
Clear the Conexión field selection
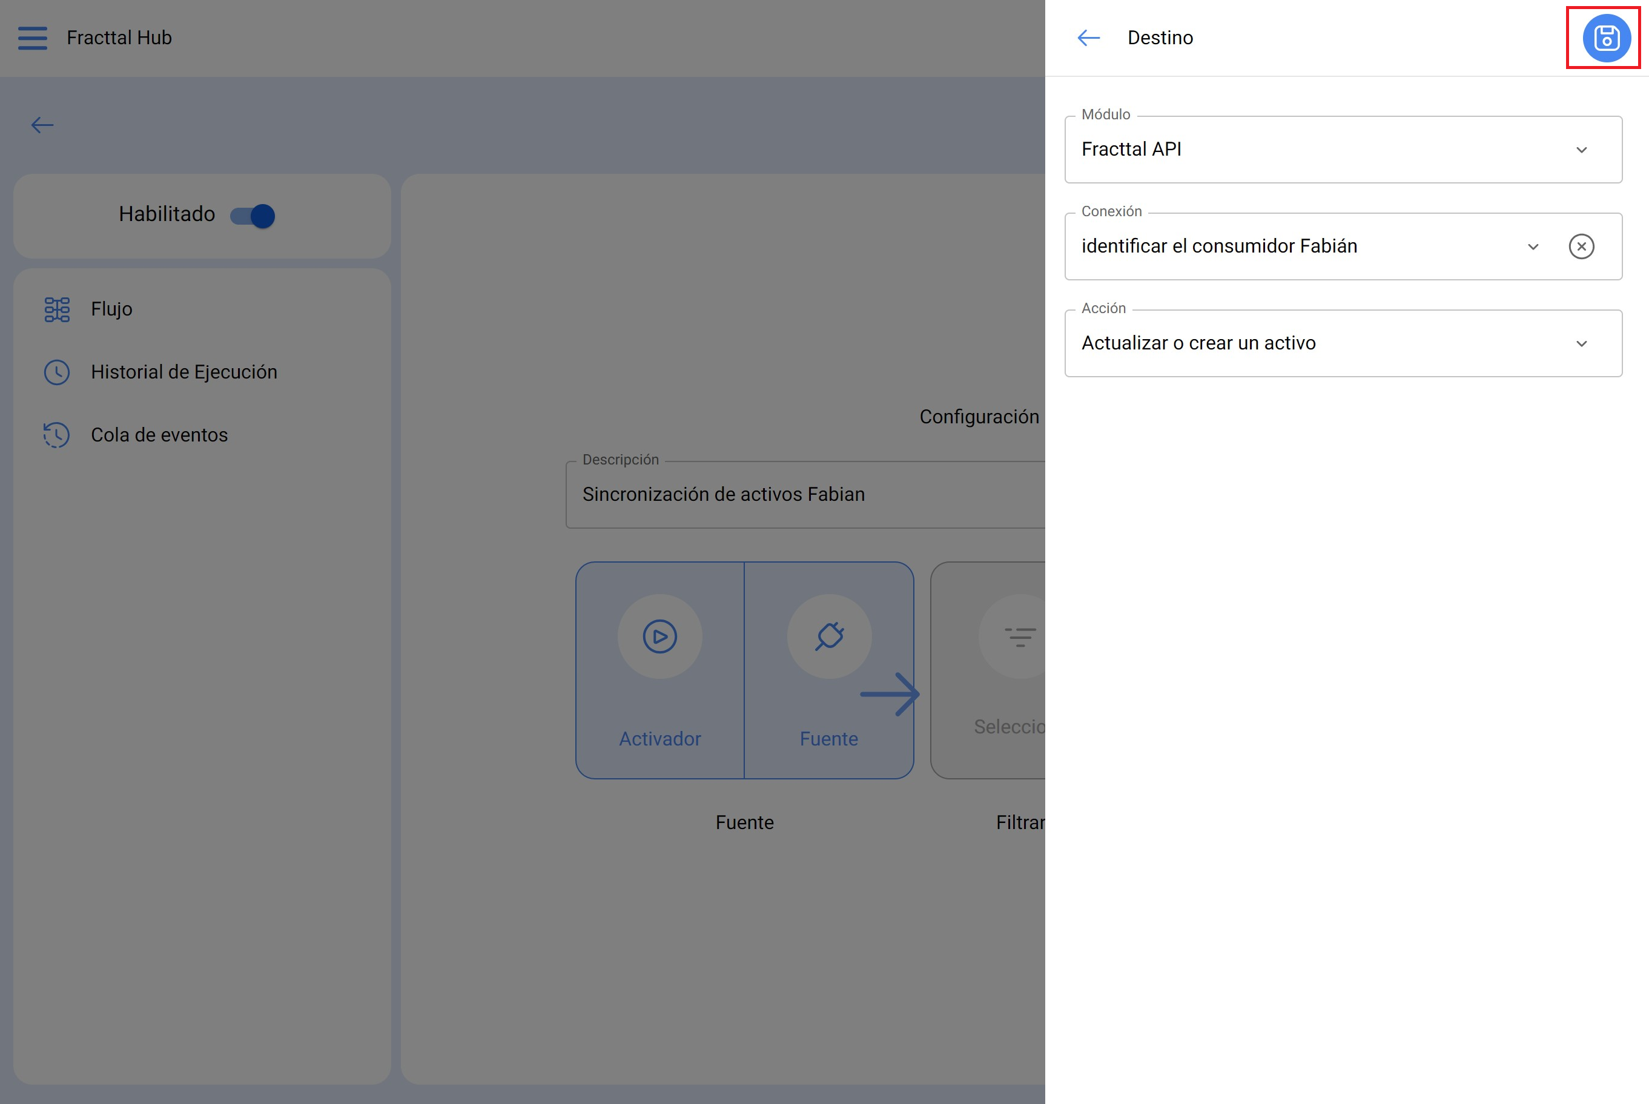click(1581, 246)
